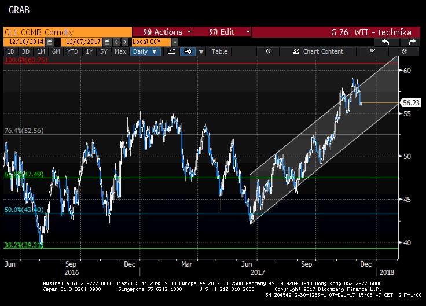The width and height of the screenshot is (426, 306).
Task: Click last price 56.23 label
Action: tap(410, 102)
